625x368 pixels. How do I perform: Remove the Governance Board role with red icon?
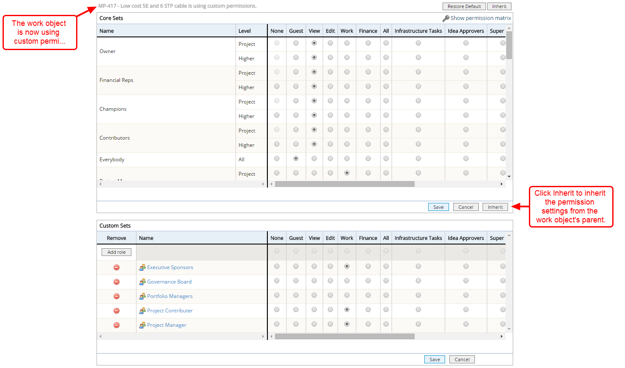tap(116, 282)
